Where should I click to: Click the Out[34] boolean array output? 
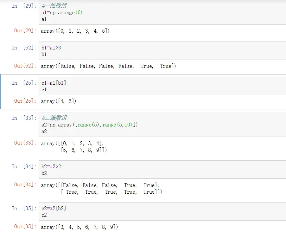pyautogui.click(x=101, y=189)
